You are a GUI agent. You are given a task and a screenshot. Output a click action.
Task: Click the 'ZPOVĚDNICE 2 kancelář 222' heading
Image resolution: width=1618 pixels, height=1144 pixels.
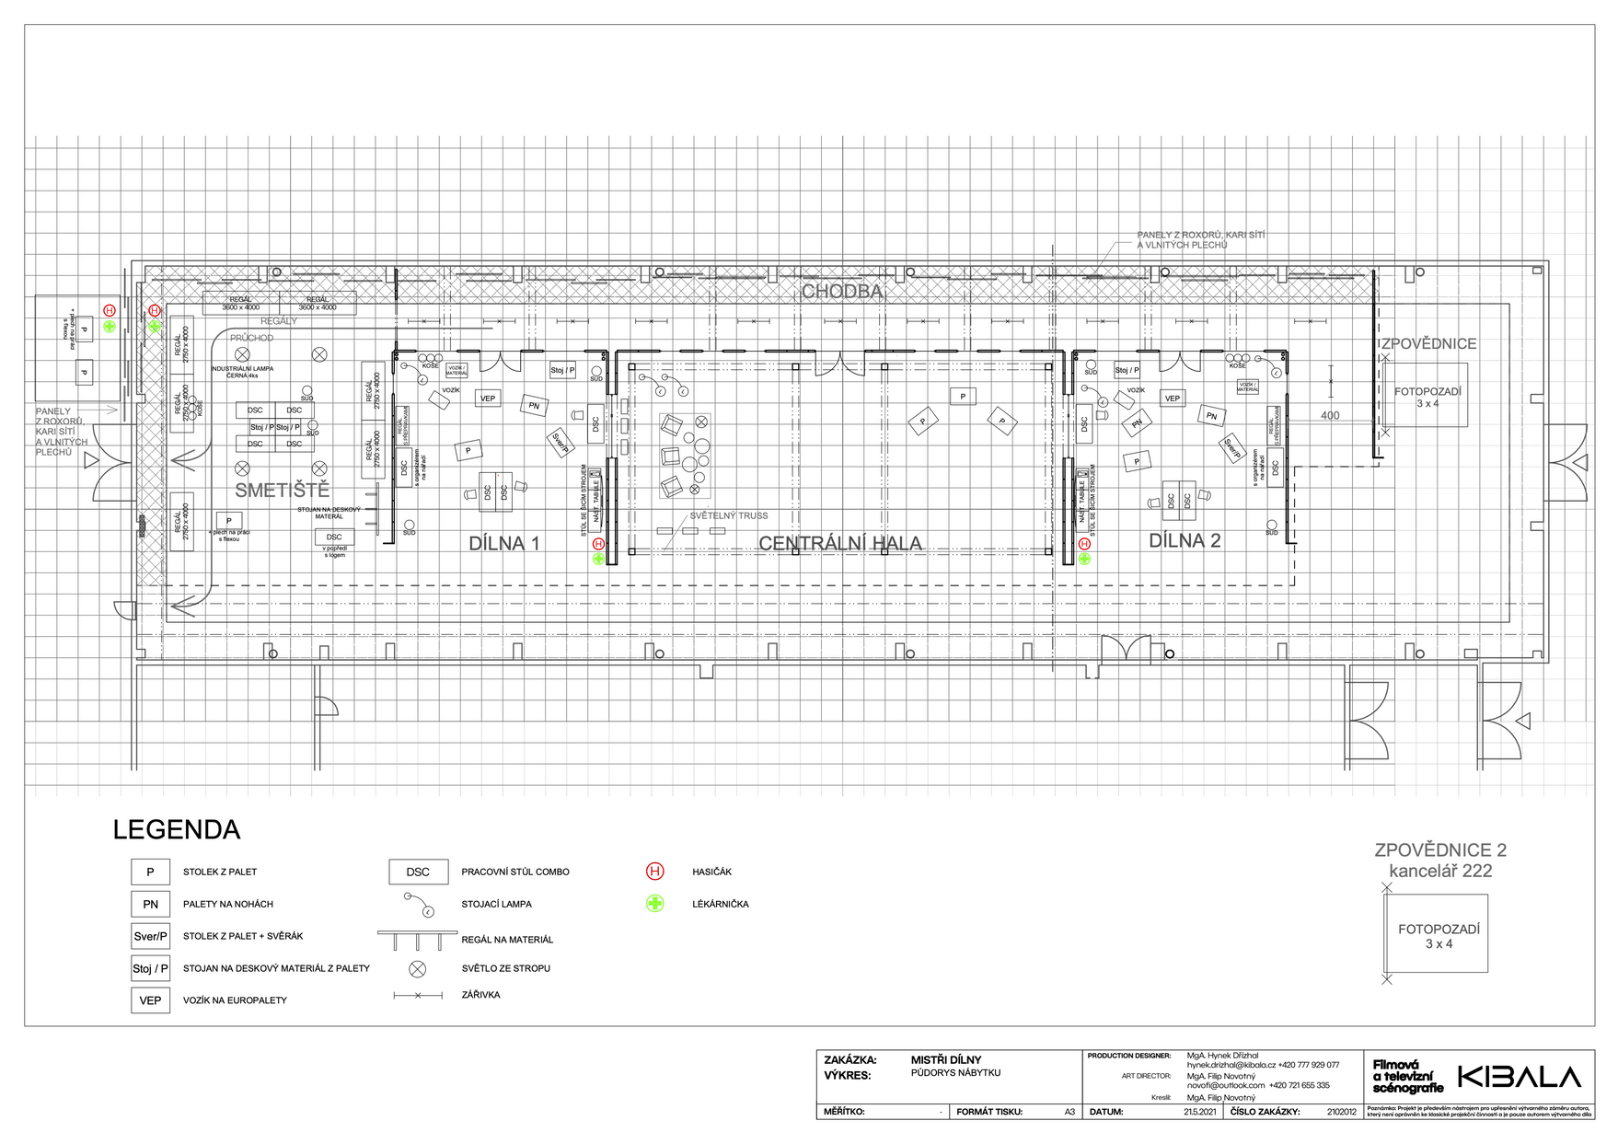point(1440,861)
